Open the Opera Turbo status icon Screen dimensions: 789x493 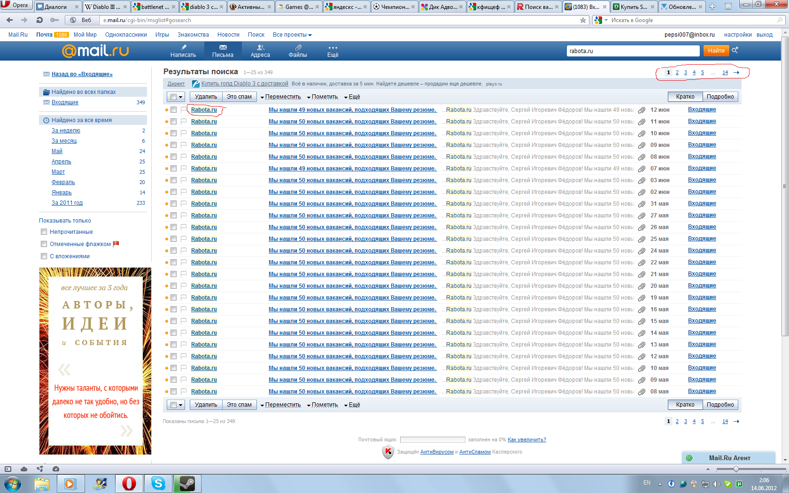click(x=56, y=469)
